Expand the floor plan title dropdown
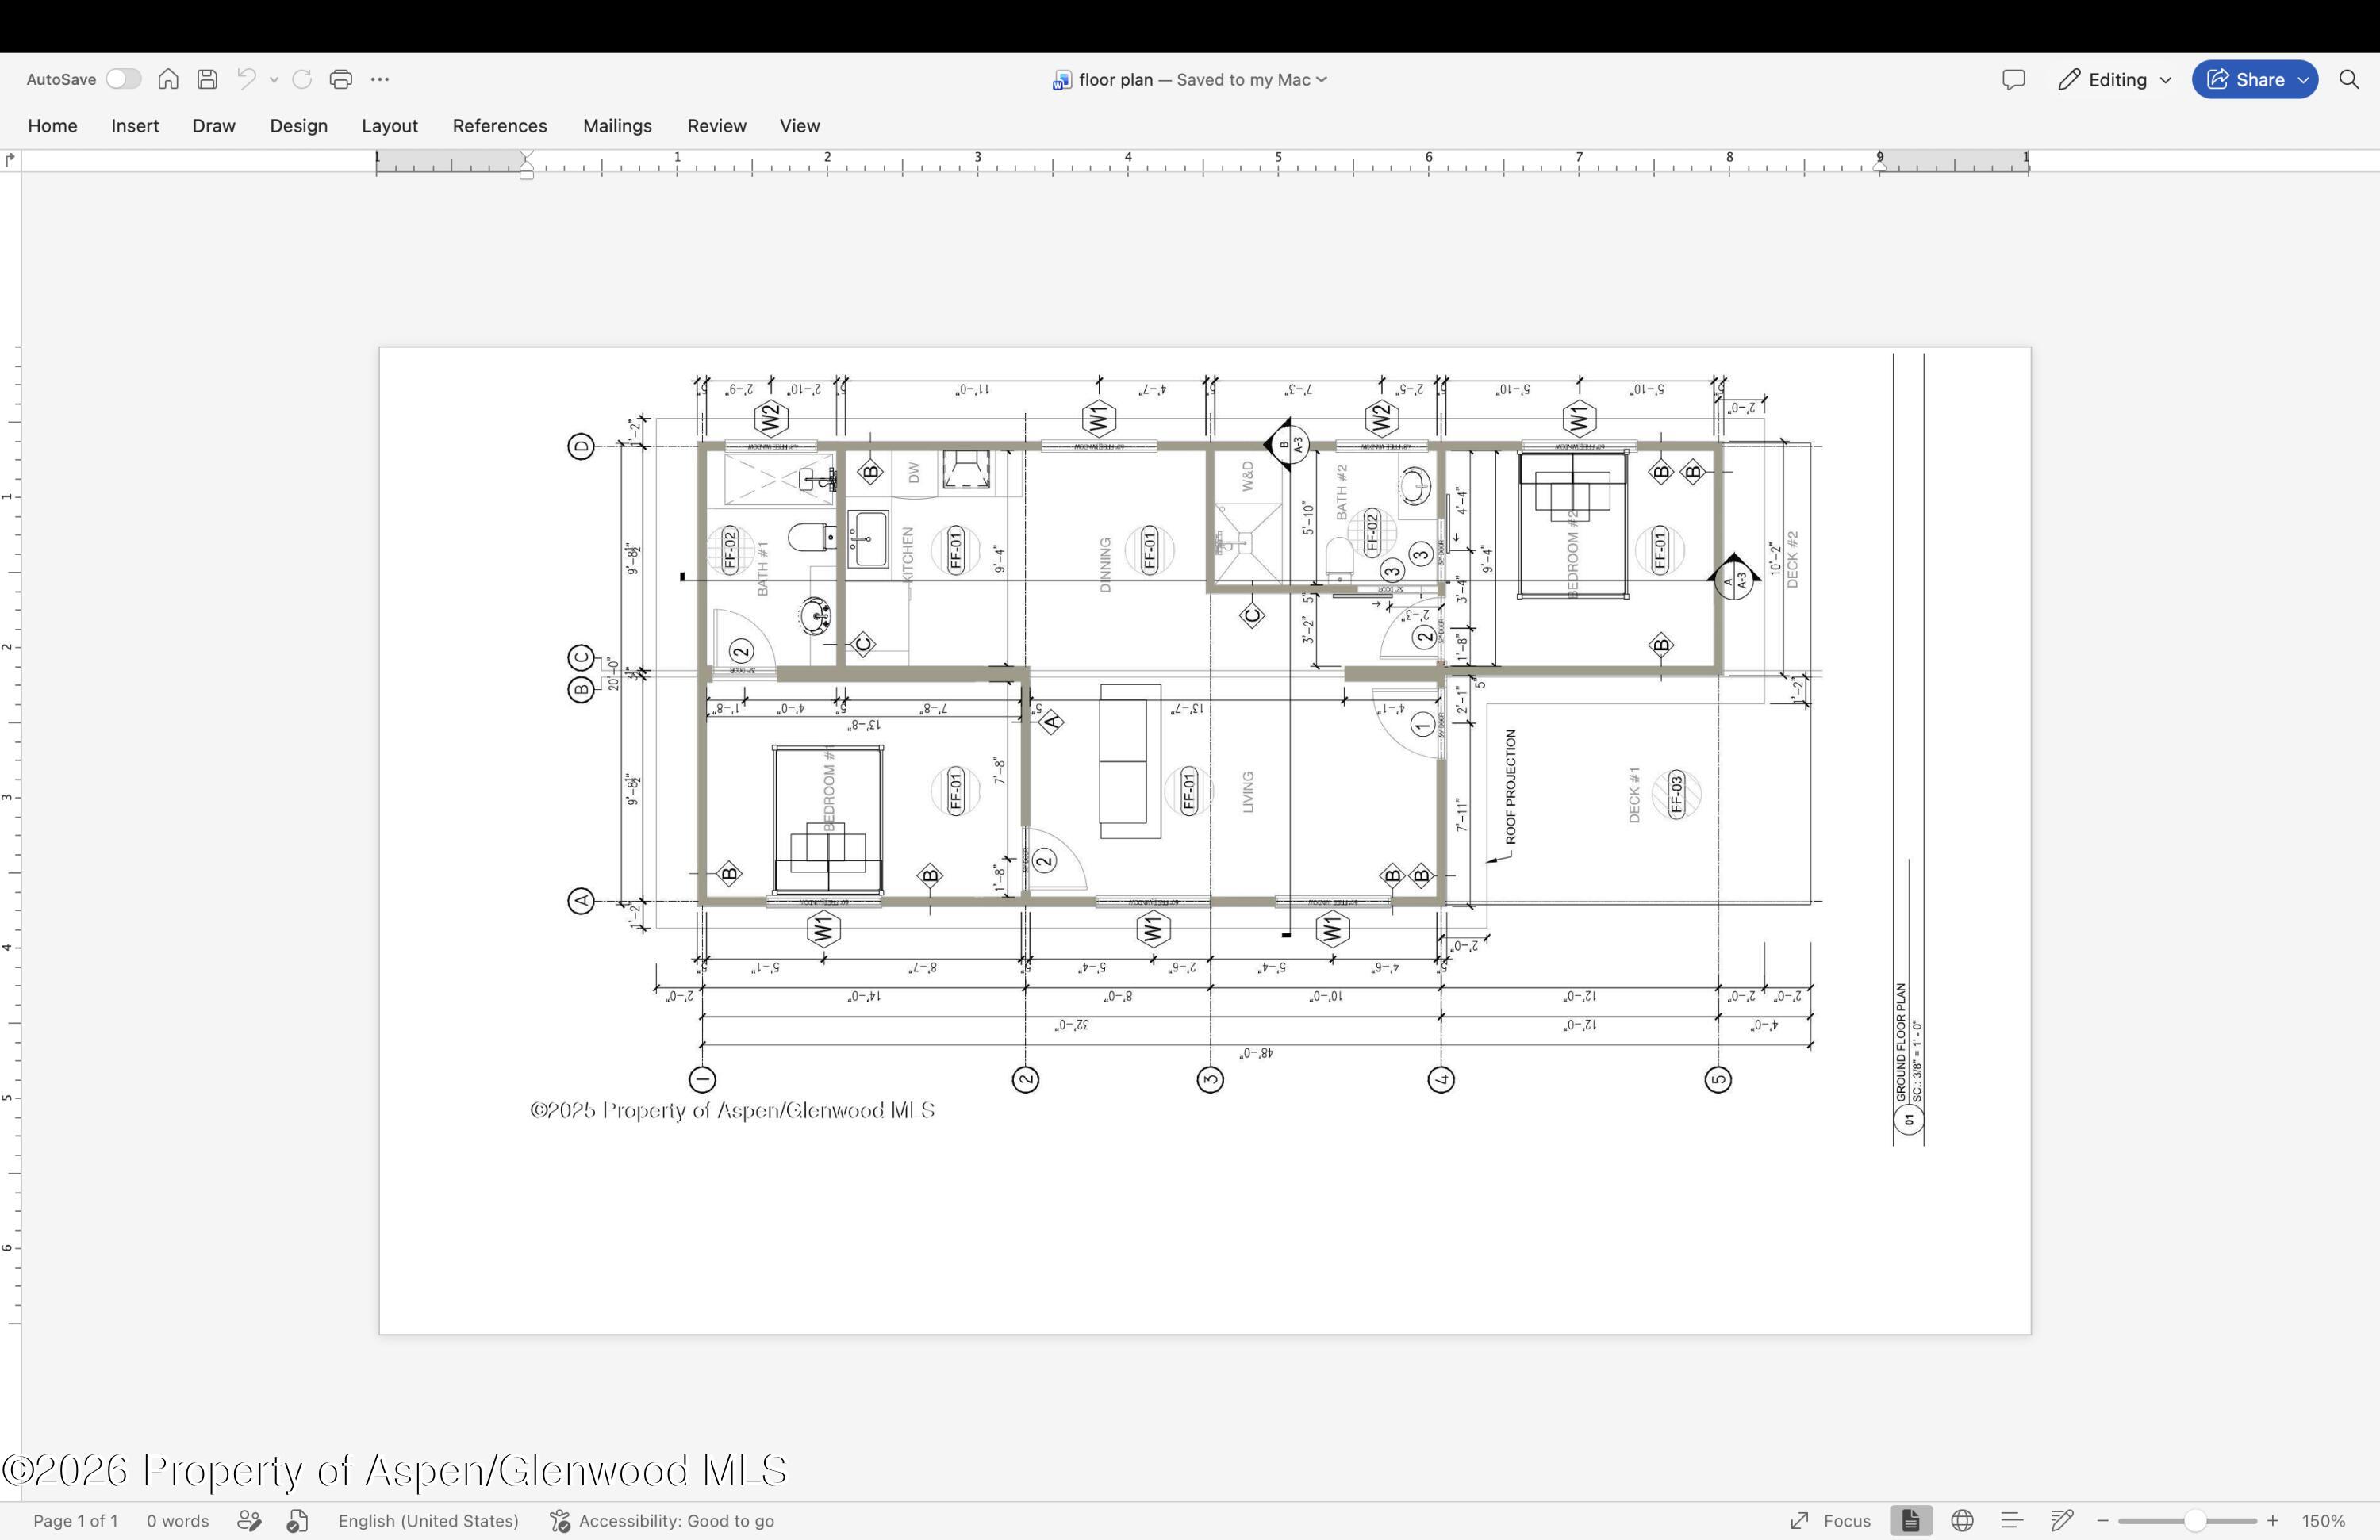 coord(1322,79)
